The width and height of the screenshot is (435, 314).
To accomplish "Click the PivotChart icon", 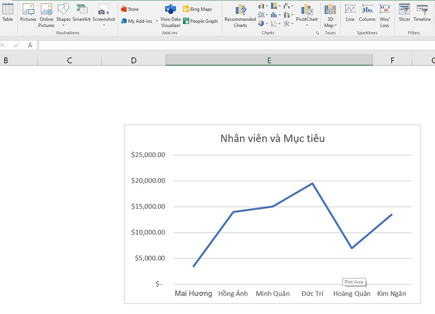I will (307, 10).
